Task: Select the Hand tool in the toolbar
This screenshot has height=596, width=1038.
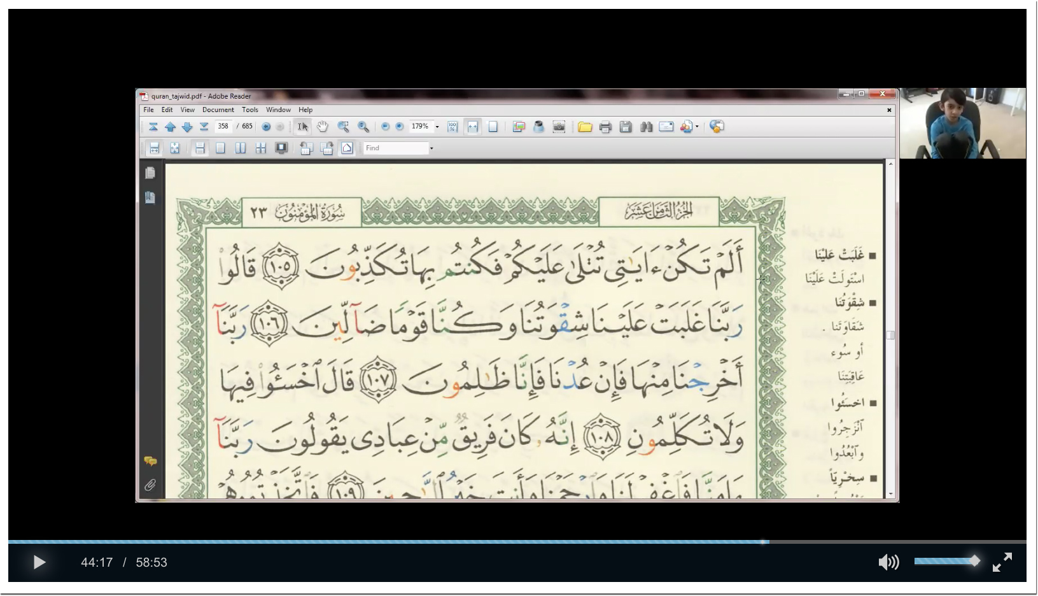Action: point(323,127)
